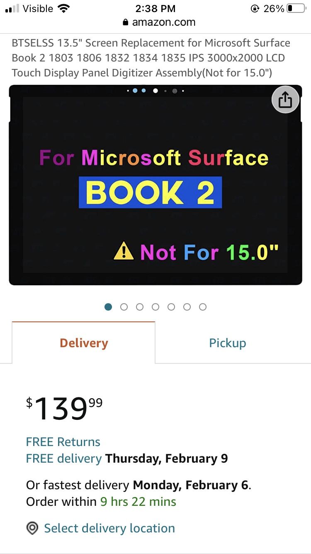Tap the product image of the screen
Viewport: 311px width, 554px height.
pos(155,184)
